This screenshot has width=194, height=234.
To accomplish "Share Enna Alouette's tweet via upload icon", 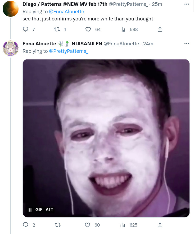I will click(x=160, y=225).
